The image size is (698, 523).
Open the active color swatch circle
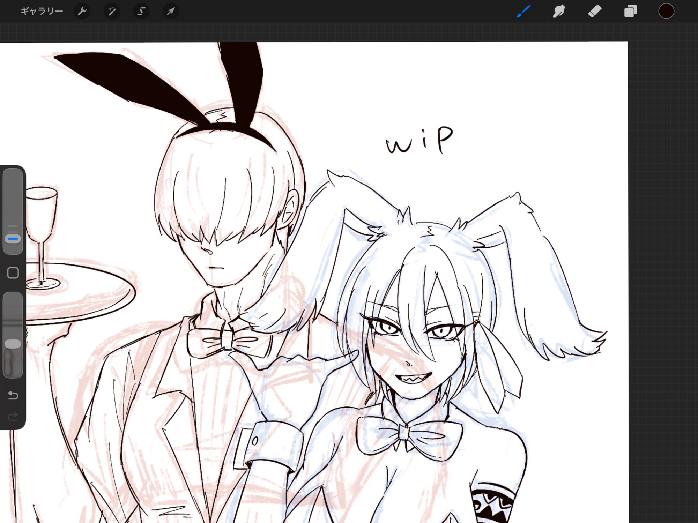pos(666,11)
